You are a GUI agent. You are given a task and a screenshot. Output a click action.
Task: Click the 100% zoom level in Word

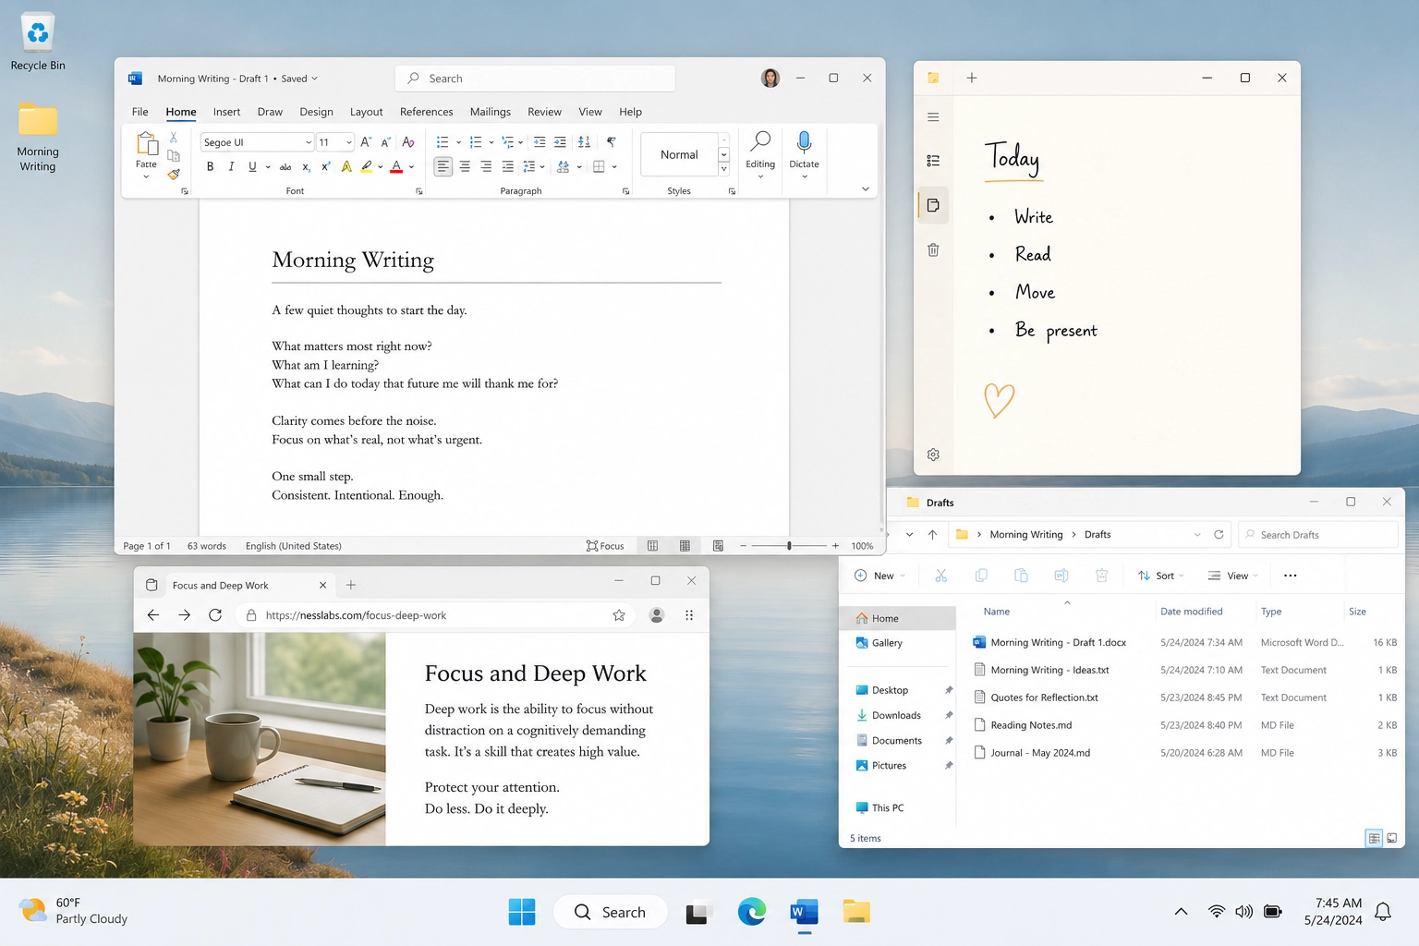pyautogui.click(x=862, y=546)
